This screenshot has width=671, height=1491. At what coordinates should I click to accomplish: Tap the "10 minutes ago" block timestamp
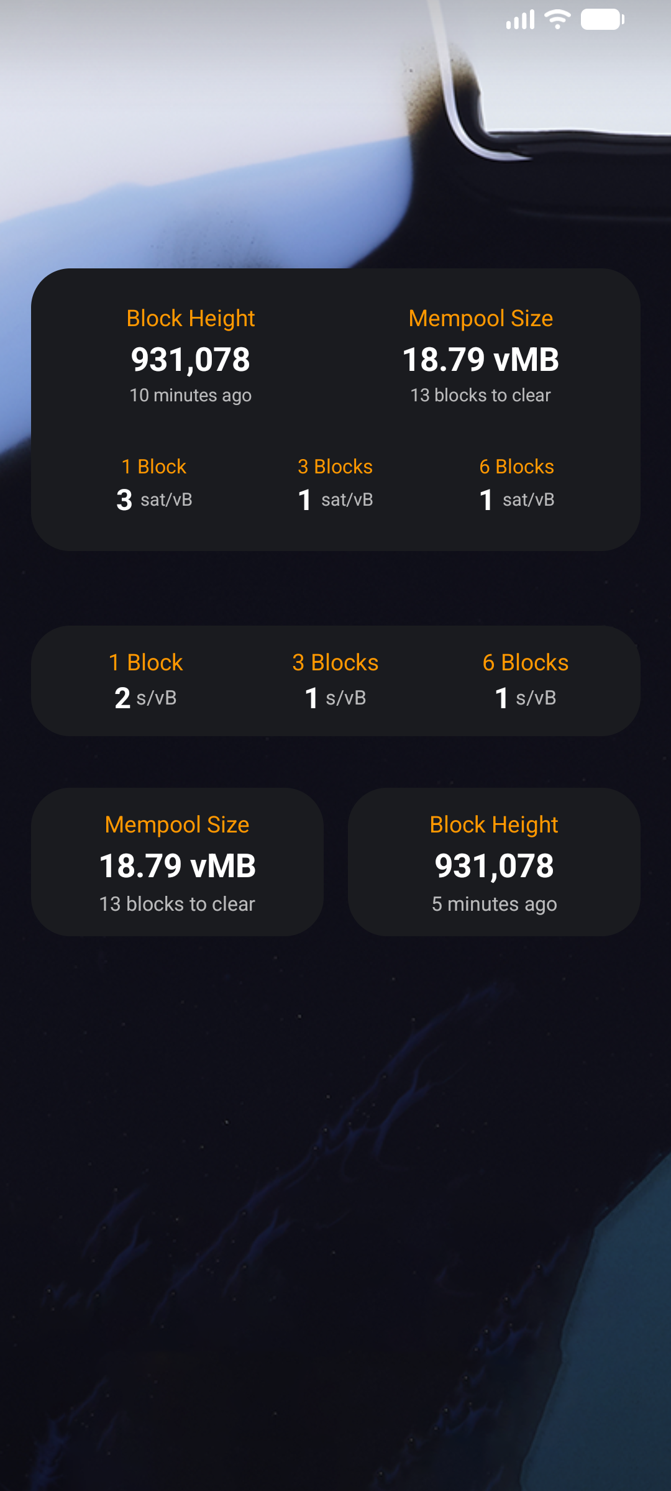(191, 395)
